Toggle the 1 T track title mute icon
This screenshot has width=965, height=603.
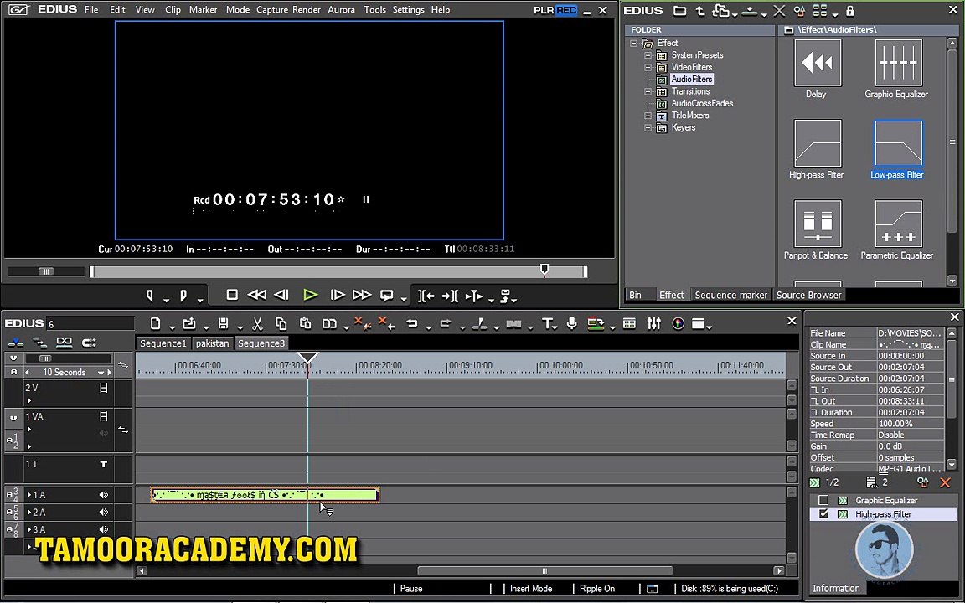point(103,465)
